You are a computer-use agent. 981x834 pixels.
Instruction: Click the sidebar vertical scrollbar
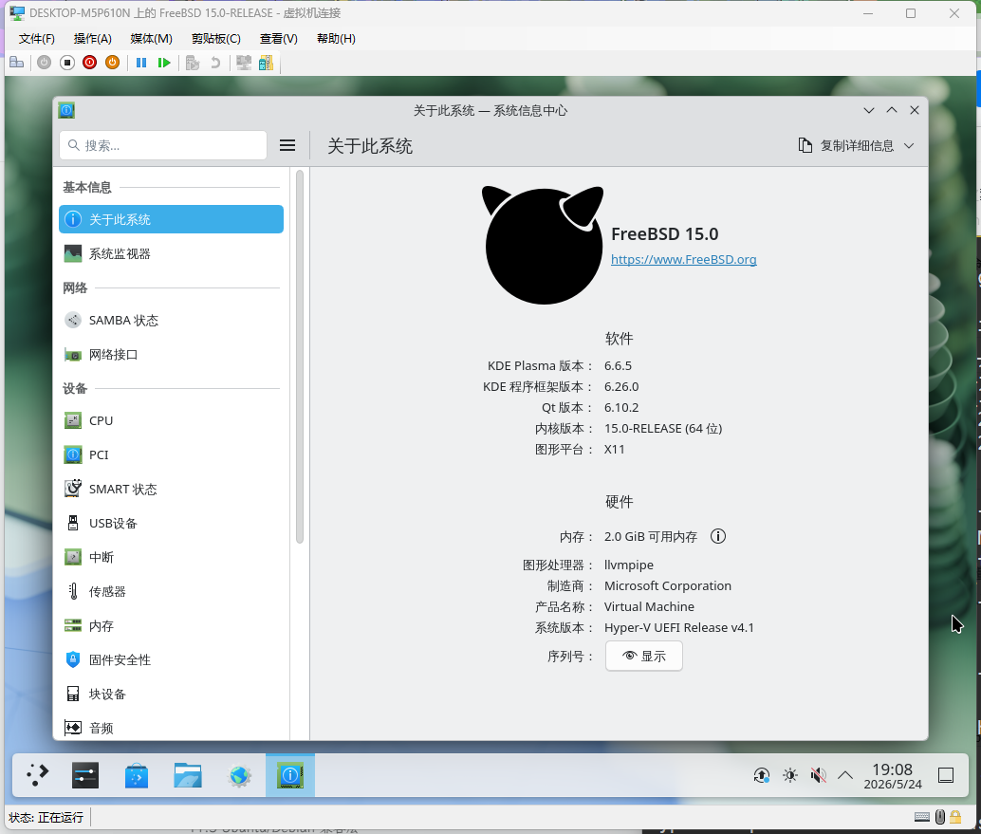point(300,357)
